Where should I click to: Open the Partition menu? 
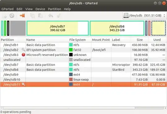[54, 9]
